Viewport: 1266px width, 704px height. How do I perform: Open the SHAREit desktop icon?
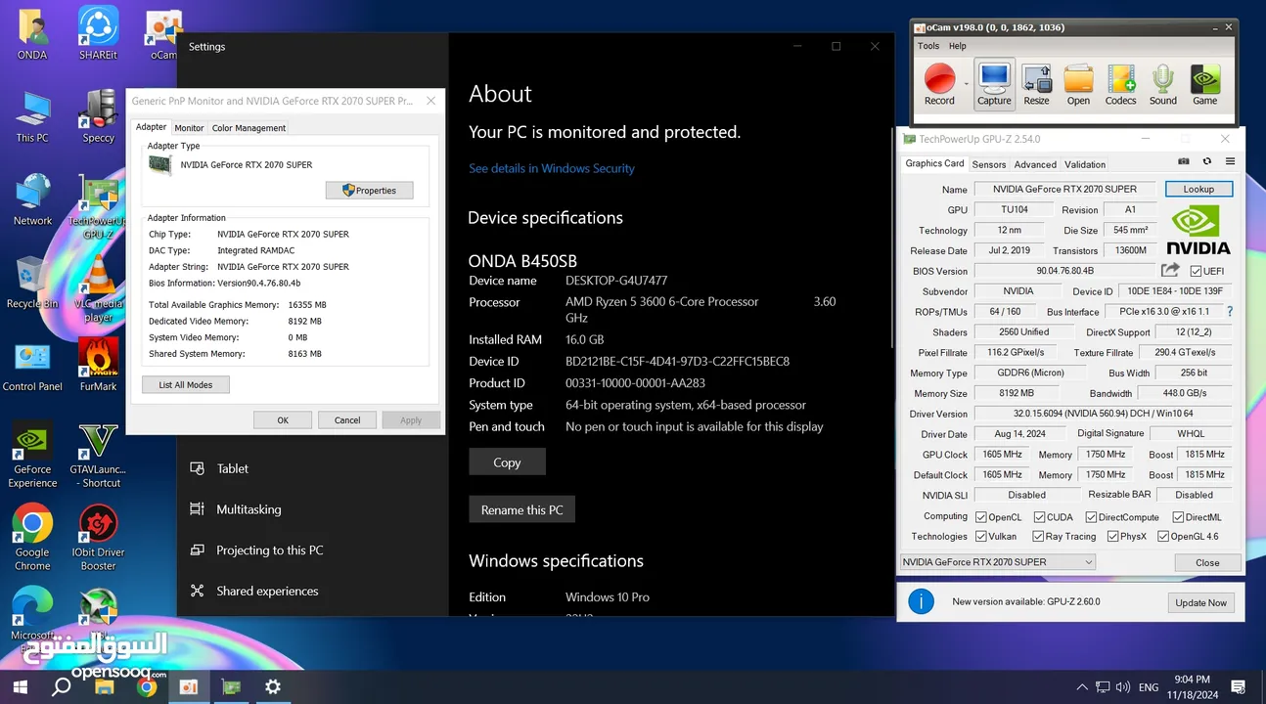98,33
